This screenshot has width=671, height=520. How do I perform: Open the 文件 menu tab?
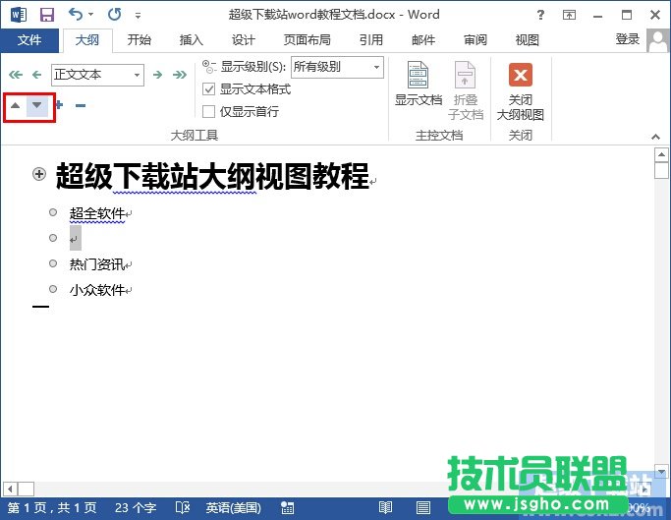pyautogui.click(x=29, y=40)
